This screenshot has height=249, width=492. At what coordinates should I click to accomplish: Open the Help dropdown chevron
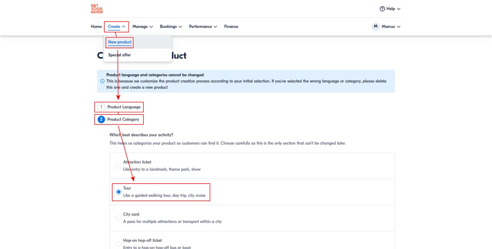coord(398,9)
